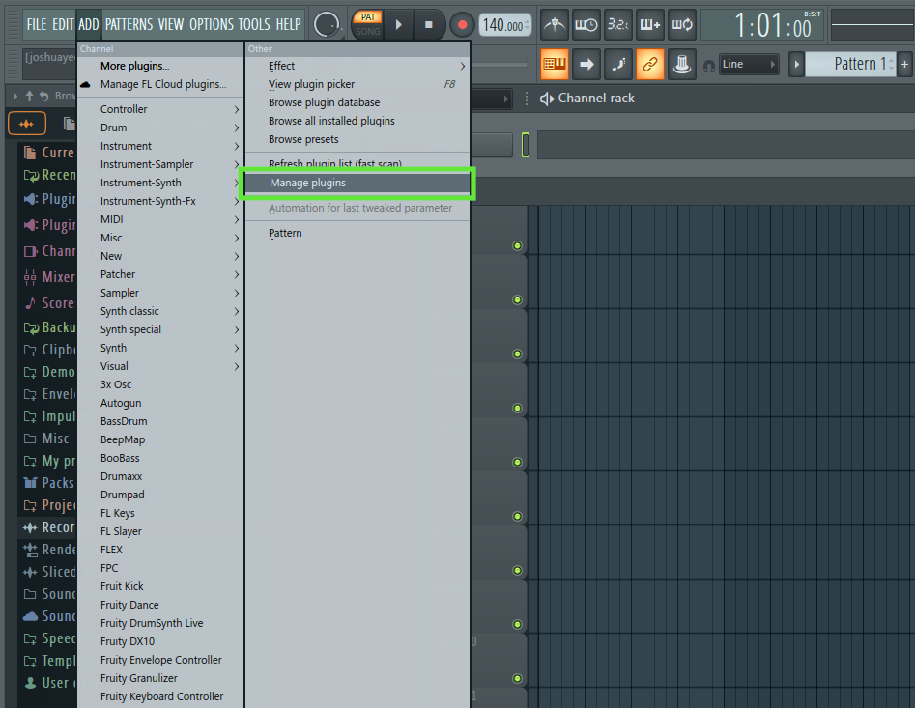Open the PATTERNS menu
This screenshot has height=708, width=915.
click(x=129, y=24)
